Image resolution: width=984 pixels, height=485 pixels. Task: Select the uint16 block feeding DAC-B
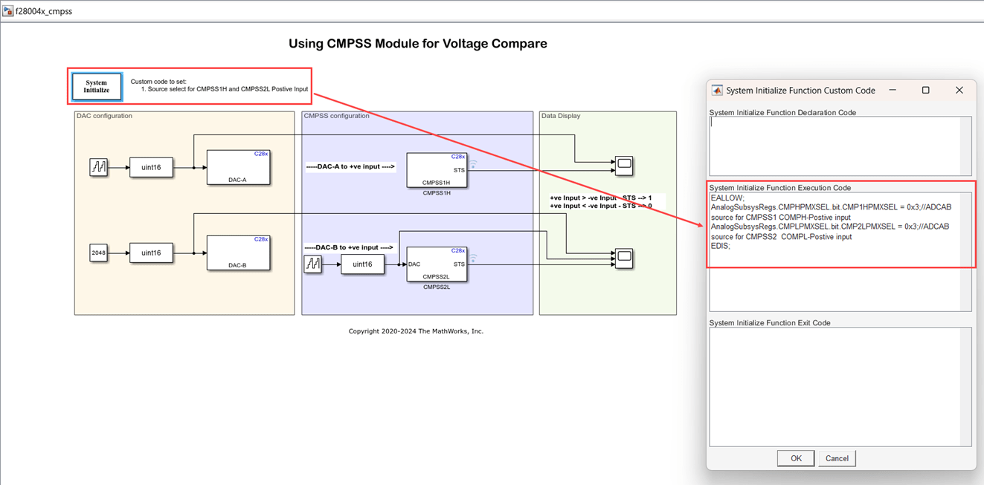tap(151, 253)
